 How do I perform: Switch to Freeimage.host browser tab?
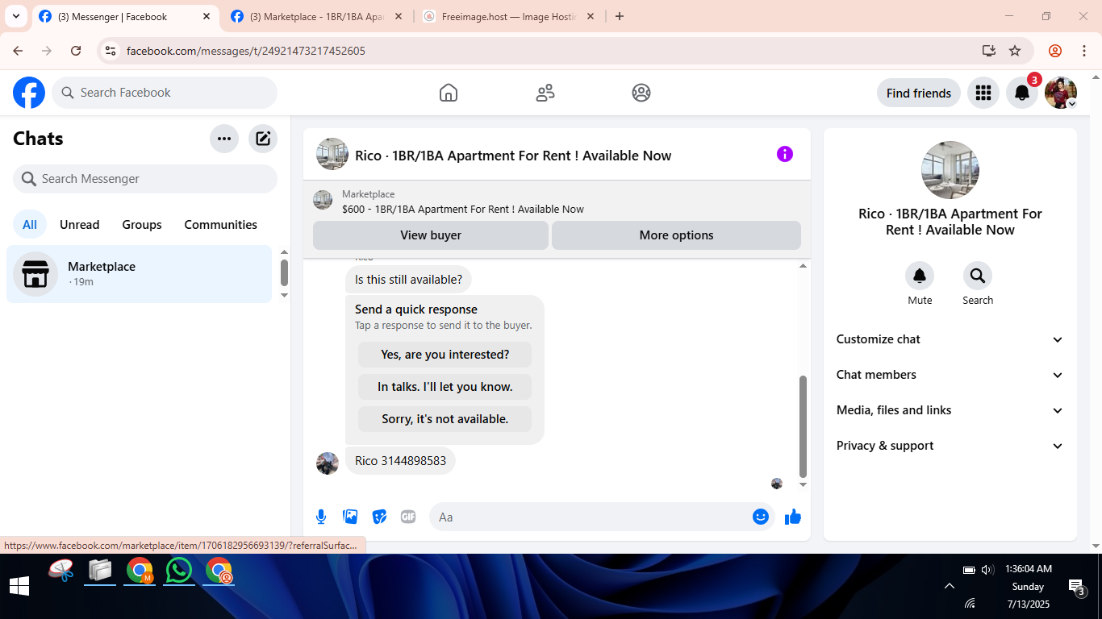point(509,16)
